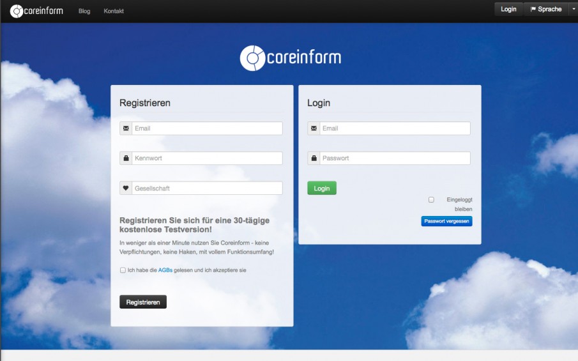Image resolution: width=578 pixels, height=361 pixels.
Task: Focus the Gesellschaft input field
Action: pos(207,188)
